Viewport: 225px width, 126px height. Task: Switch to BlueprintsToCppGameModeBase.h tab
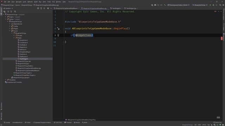click(66, 8)
